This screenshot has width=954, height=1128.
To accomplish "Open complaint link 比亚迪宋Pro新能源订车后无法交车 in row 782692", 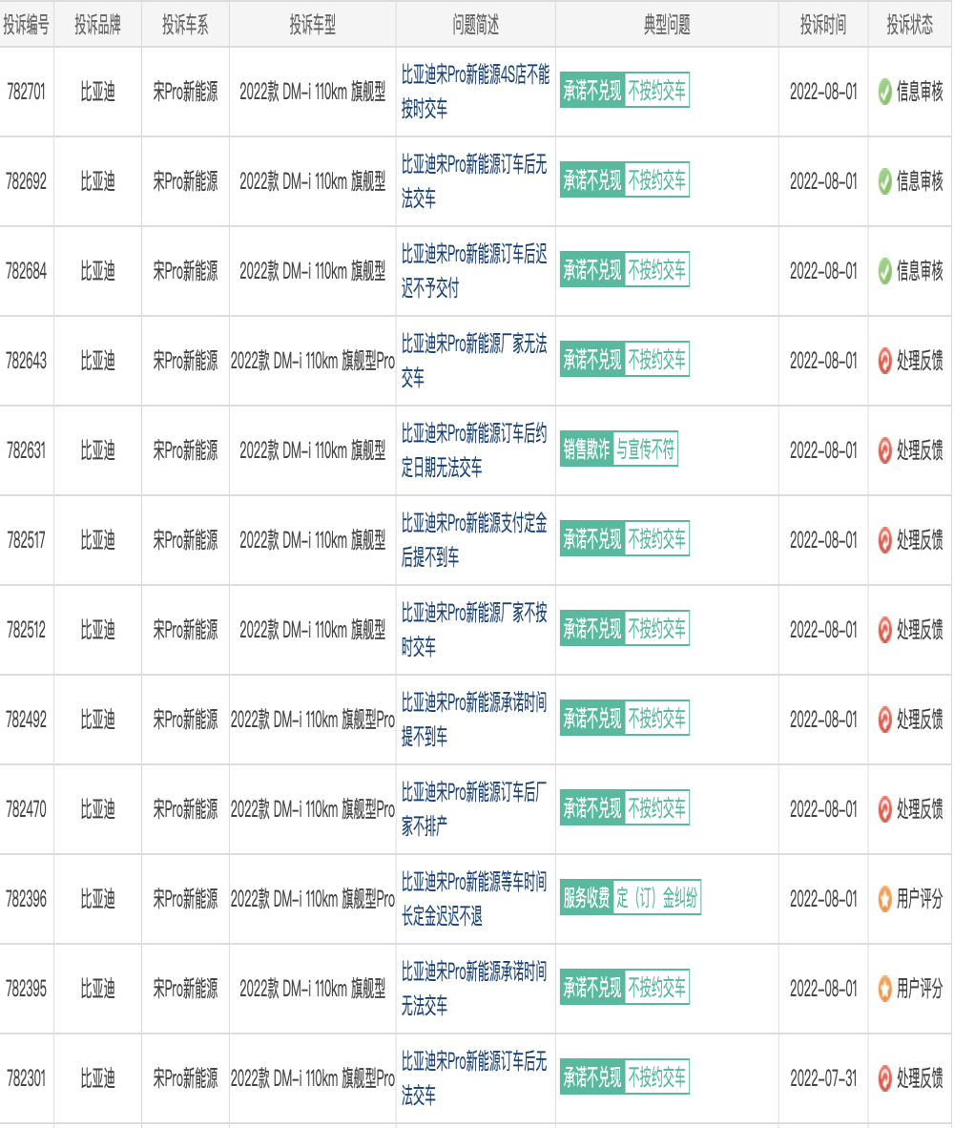I will [x=474, y=181].
